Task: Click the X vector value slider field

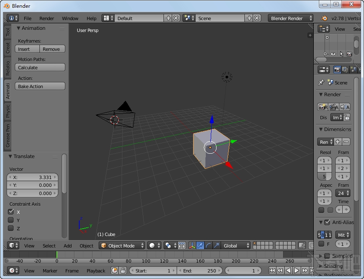Action: [x=32, y=177]
